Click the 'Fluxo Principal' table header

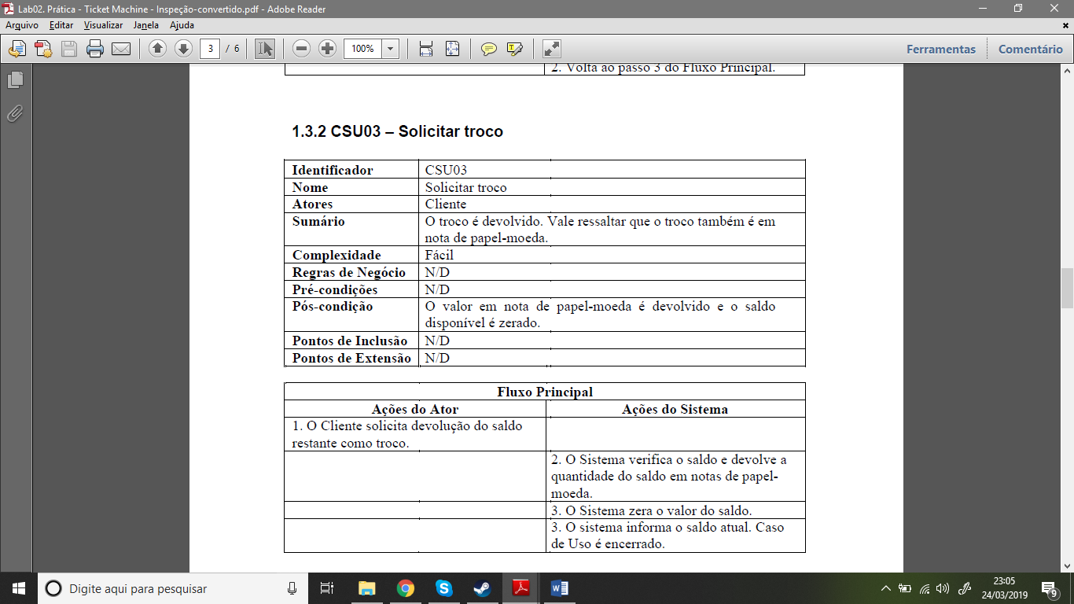[x=545, y=392]
